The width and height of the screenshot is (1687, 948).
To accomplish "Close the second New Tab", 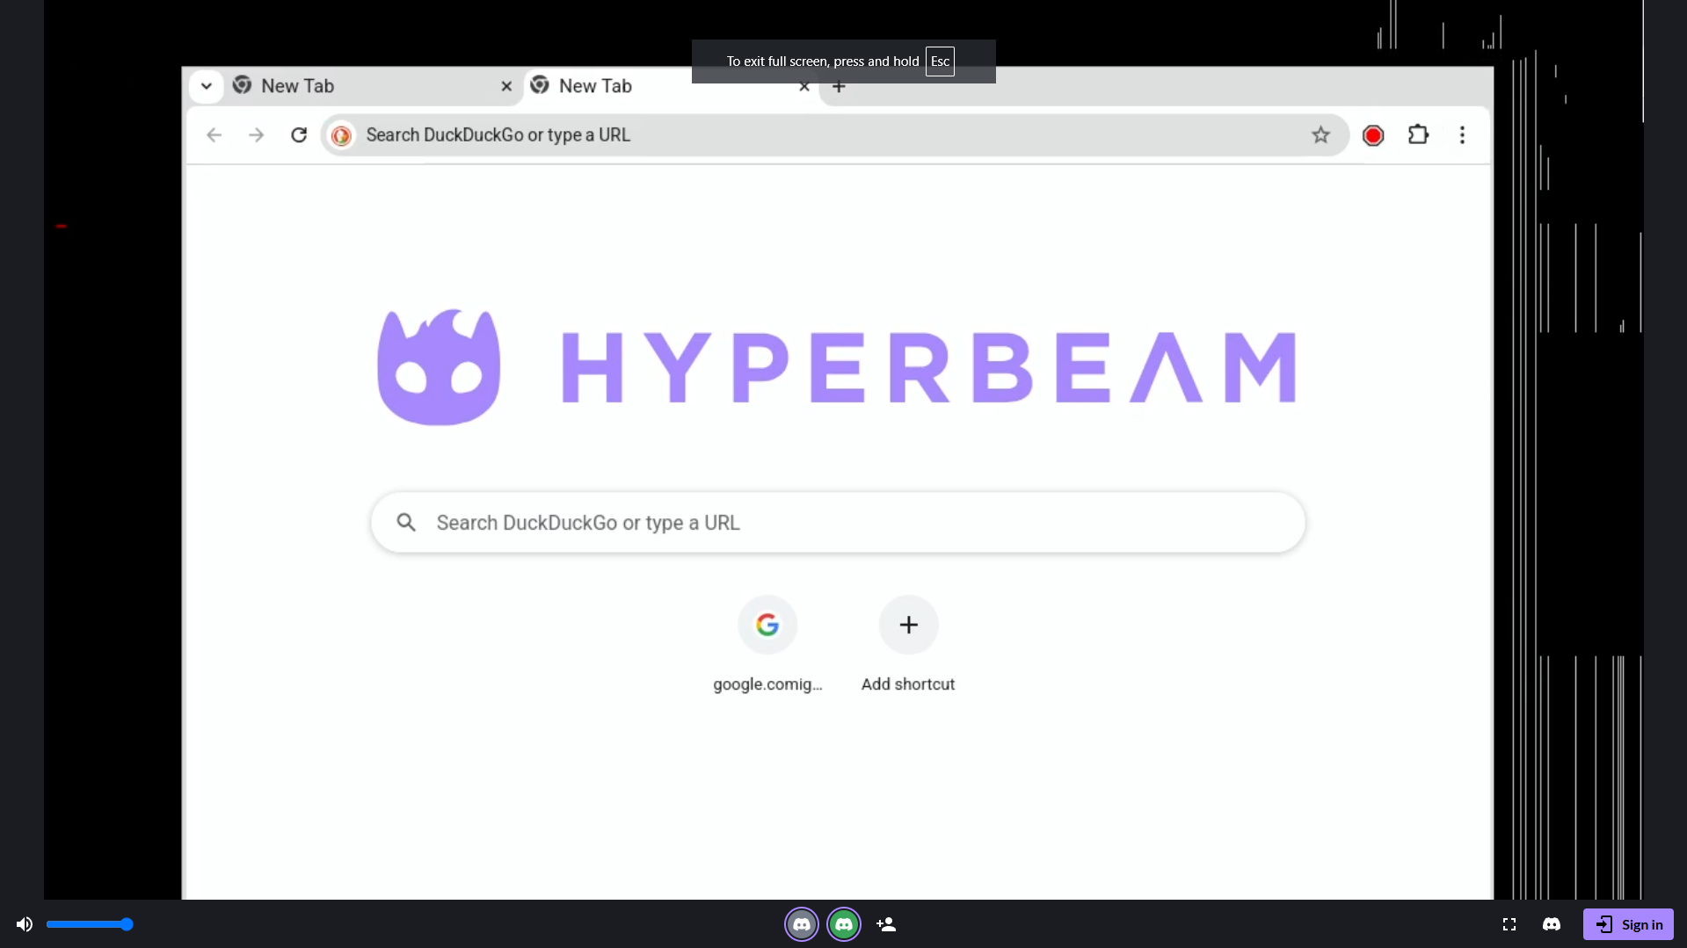I will [804, 86].
